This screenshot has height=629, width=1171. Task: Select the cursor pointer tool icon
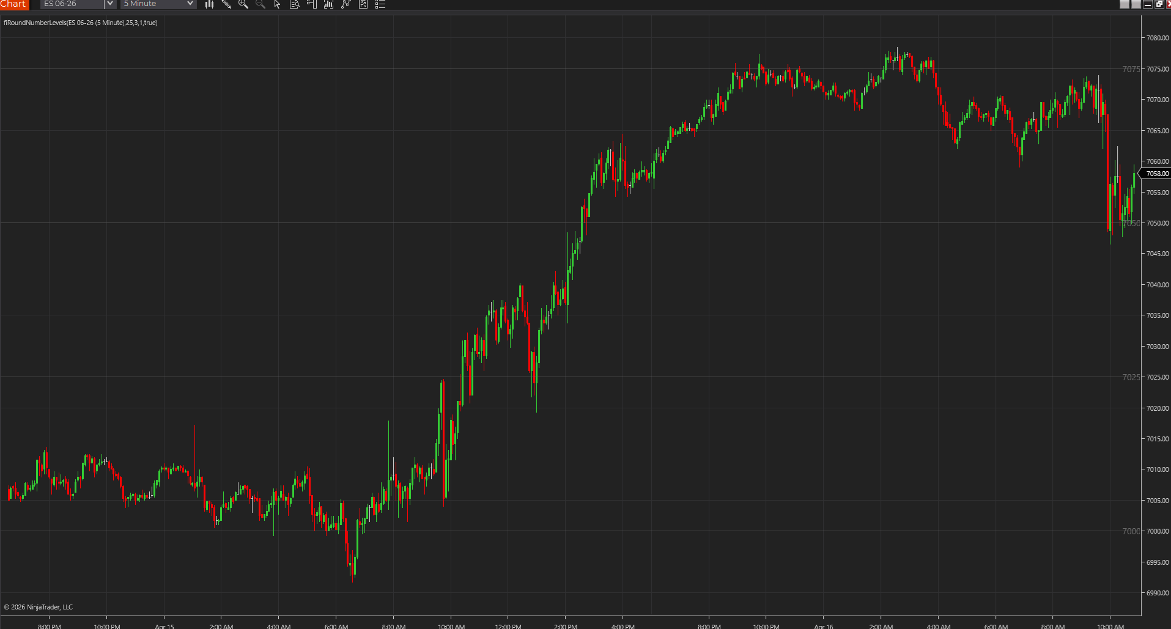(276, 4)
